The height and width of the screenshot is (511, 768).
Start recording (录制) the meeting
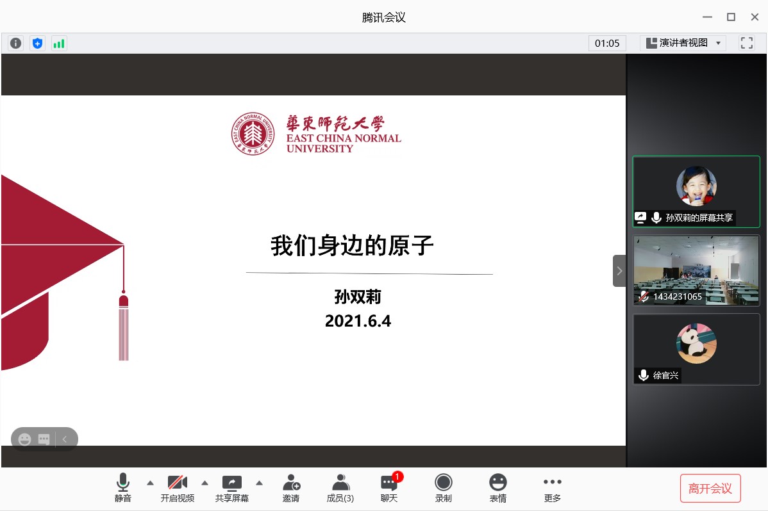443,488
